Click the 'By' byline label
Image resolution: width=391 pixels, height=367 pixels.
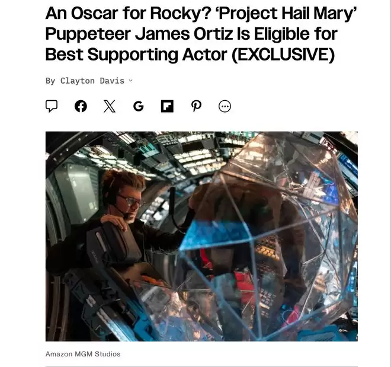pyautogui.click(x=50, y=81)
